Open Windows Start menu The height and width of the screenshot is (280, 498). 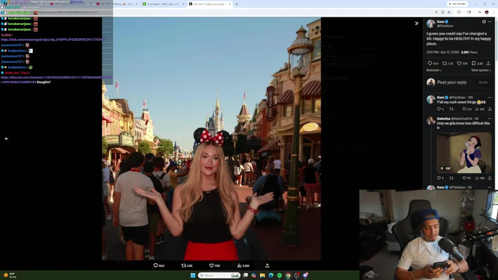tap(193, 275)
